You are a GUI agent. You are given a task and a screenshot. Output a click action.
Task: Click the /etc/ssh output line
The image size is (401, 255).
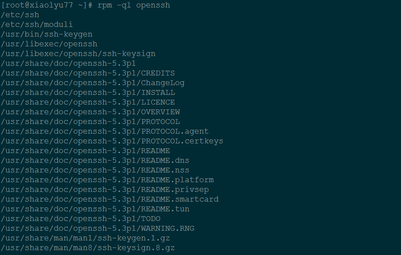20,15
